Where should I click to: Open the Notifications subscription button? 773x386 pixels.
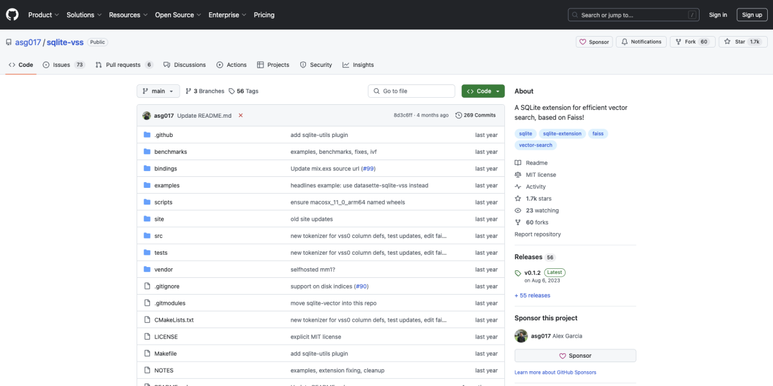[640, 42]
